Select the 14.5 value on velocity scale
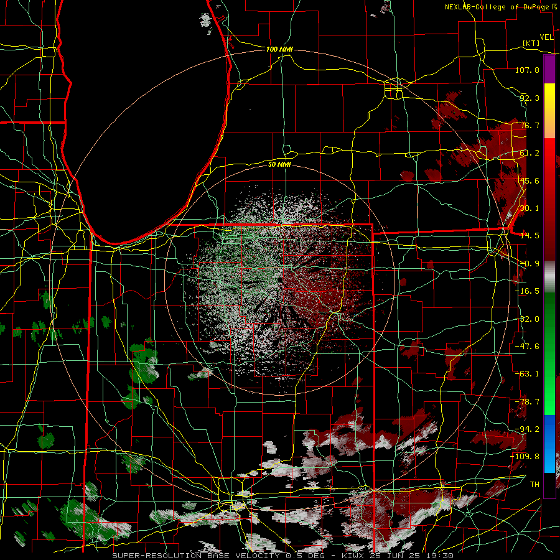 tap(530, 236)
